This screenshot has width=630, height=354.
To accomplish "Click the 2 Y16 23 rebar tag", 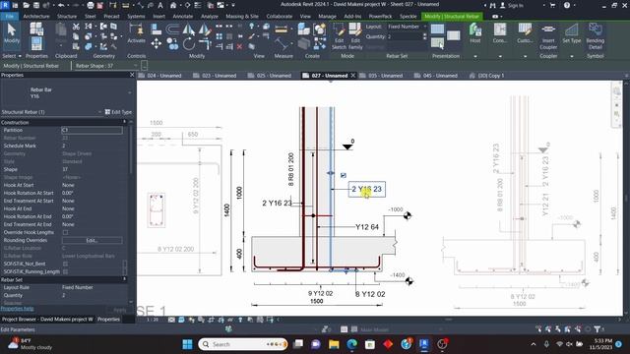I will [366, 189].
